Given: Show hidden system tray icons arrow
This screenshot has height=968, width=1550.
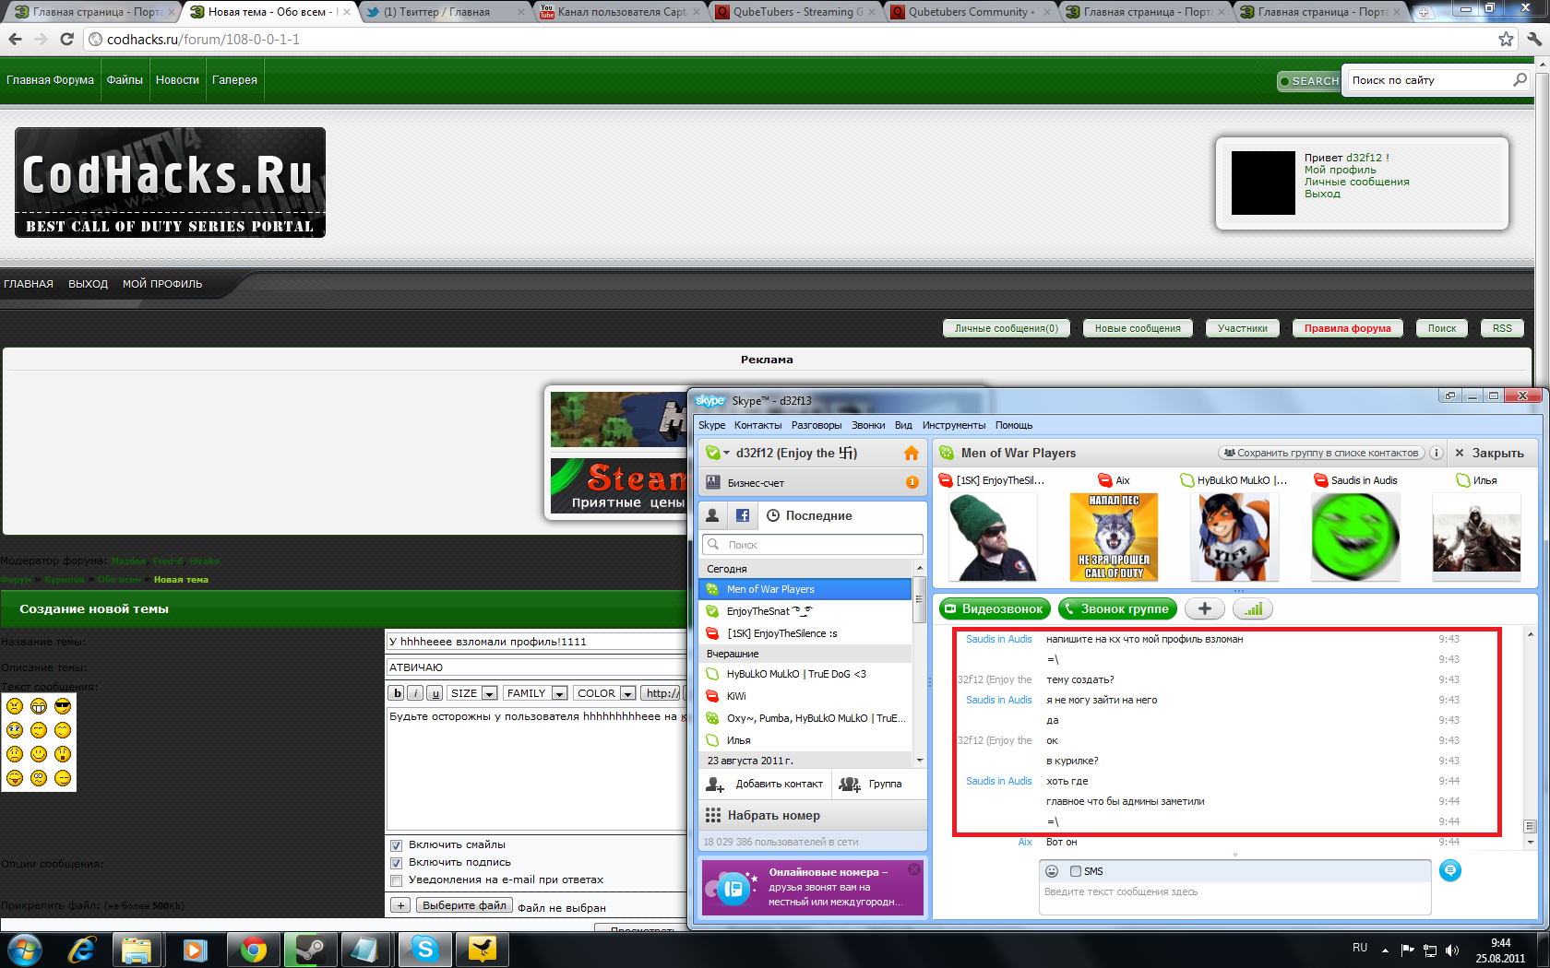Looking at the screenshot, I should coord(1385,950).
